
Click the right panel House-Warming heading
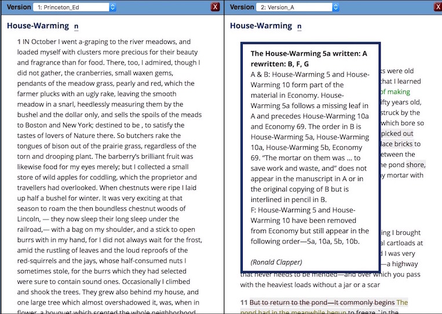261,25
